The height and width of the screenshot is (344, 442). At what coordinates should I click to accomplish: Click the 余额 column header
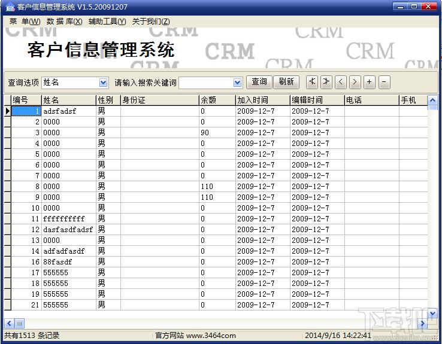[217, 101]
